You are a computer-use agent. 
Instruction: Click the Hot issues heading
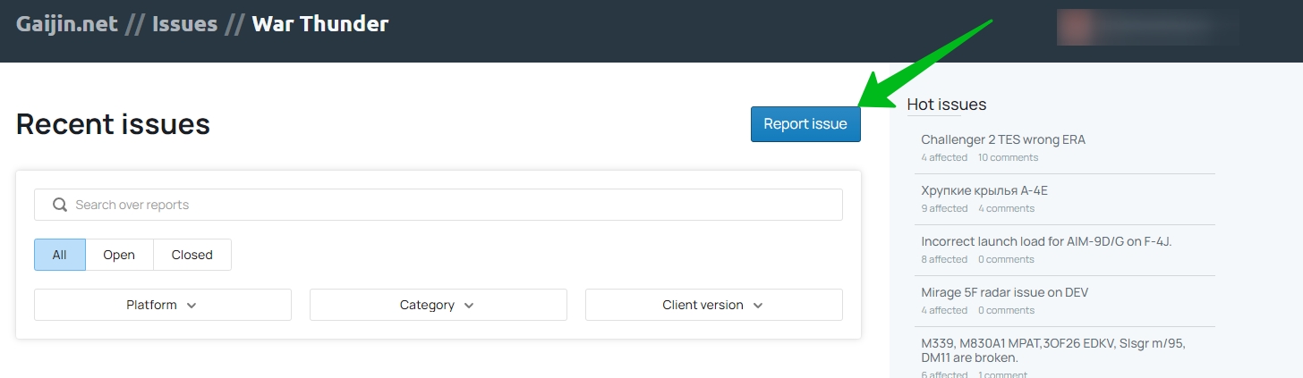pyautogui.click(x=947, y=105)
